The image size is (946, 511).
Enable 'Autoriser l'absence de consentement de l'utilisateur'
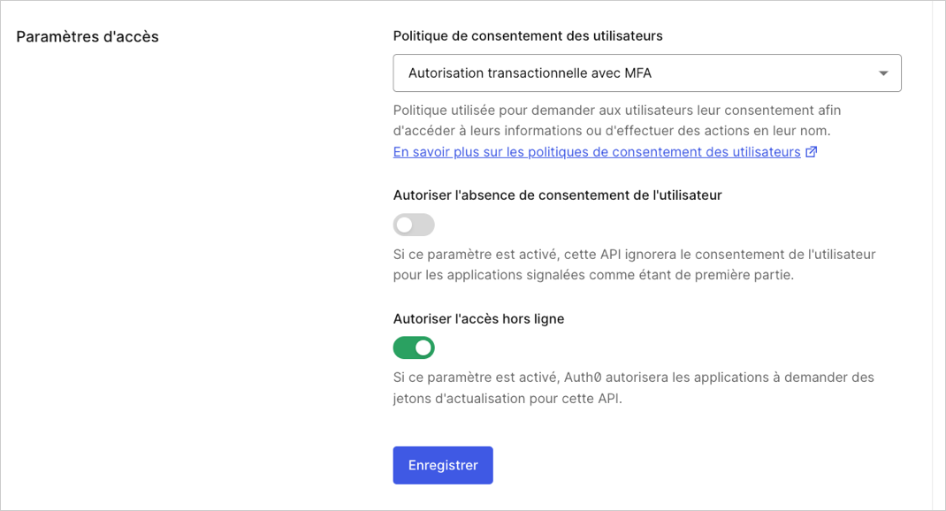[x=414, y=225]
